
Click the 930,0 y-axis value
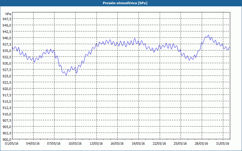coord(7,63)
